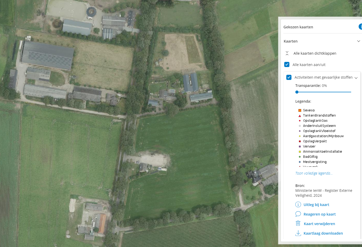Click Kaart verwijderen to remove the map
Screen dimensions: 362x247
click(319, 224)
